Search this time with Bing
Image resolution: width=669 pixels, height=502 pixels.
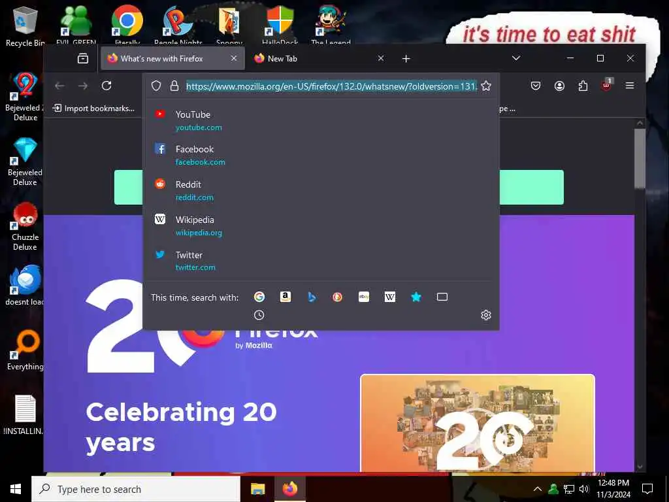click(312, 297)
